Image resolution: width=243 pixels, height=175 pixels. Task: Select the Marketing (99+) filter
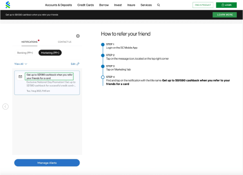(50, 53)
